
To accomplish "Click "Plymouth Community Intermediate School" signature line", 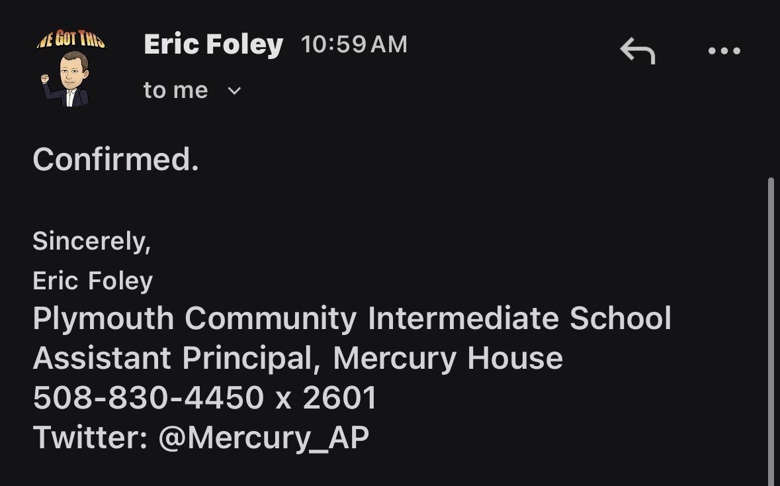I will [352, 318].
